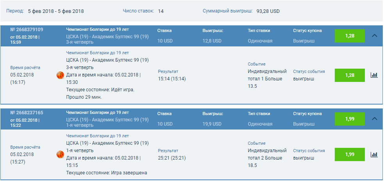
Task: Click the green 1,28 odds in coupon header
Action: (x=350, y=36)
